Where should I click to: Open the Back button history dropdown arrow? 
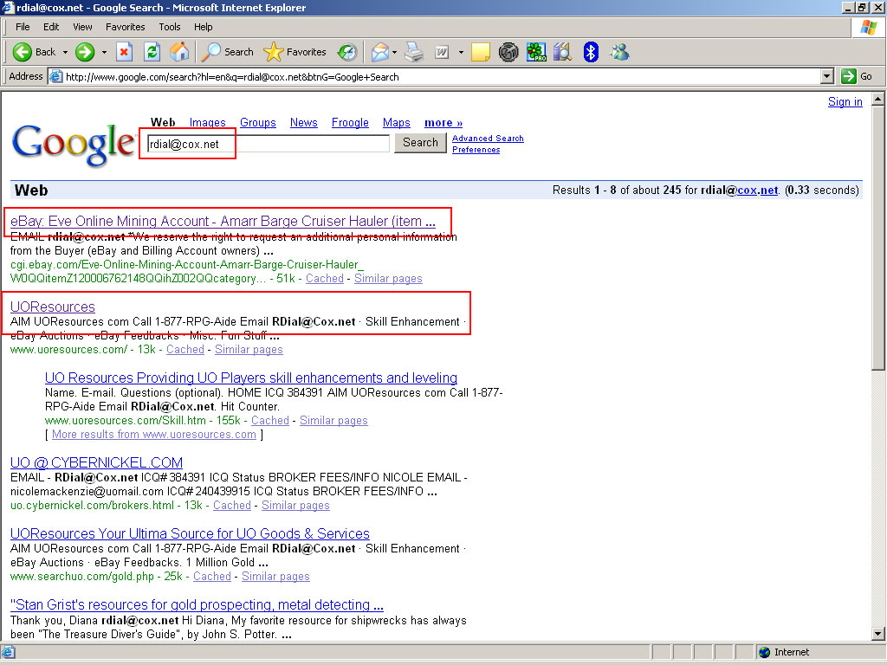pos(65,52)
